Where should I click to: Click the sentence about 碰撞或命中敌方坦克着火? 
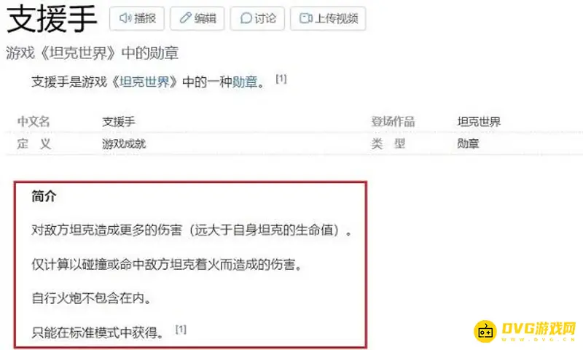tap(168, 265)
